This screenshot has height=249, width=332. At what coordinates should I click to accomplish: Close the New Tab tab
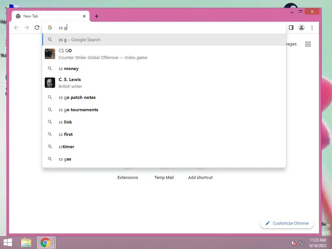pos(84,16)
